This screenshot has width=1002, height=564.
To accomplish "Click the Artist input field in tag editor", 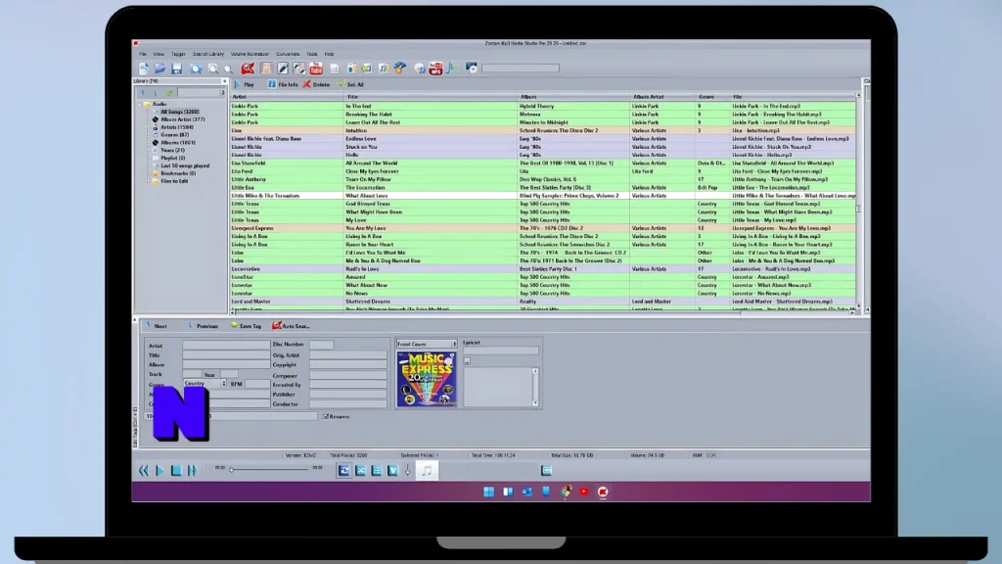I will (x=226, y=345).
